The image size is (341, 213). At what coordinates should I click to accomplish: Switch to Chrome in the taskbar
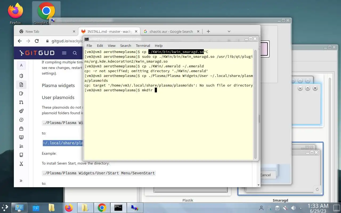[x=102, y=208]
